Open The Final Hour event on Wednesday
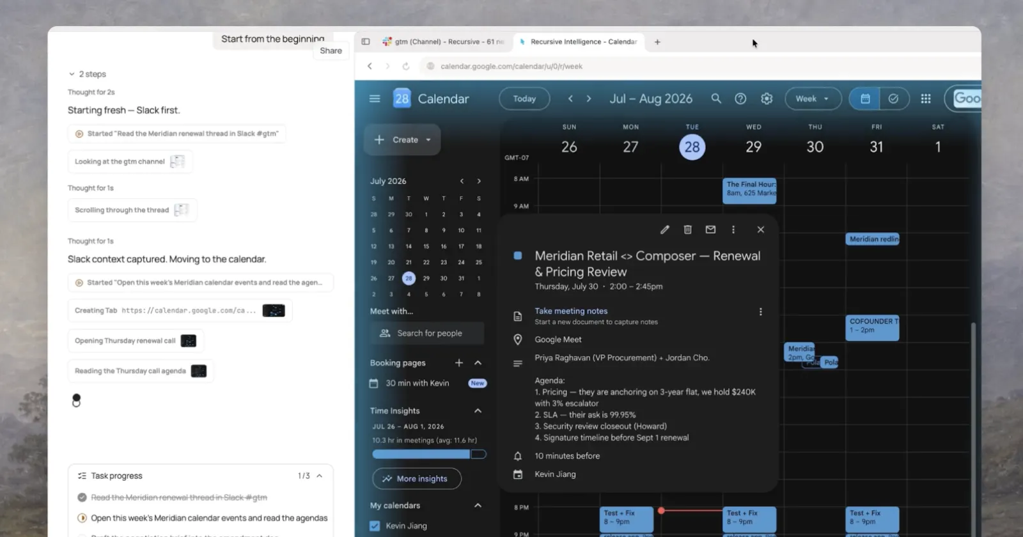This screenshot has width=1023, height=537. pos(750,191)
